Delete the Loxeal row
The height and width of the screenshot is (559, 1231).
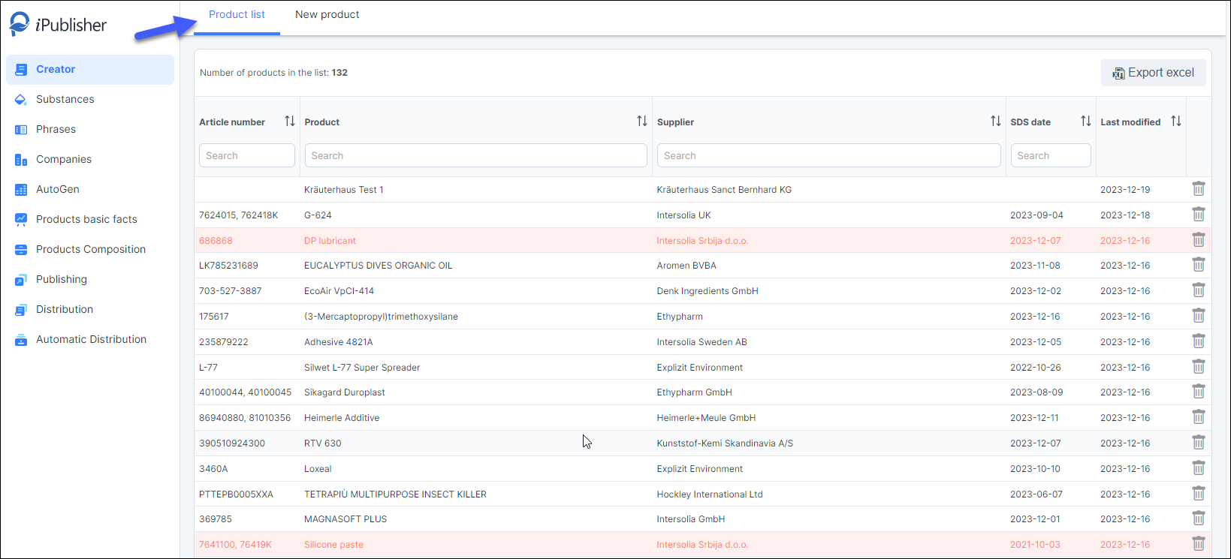click(x=1198, y=468)
